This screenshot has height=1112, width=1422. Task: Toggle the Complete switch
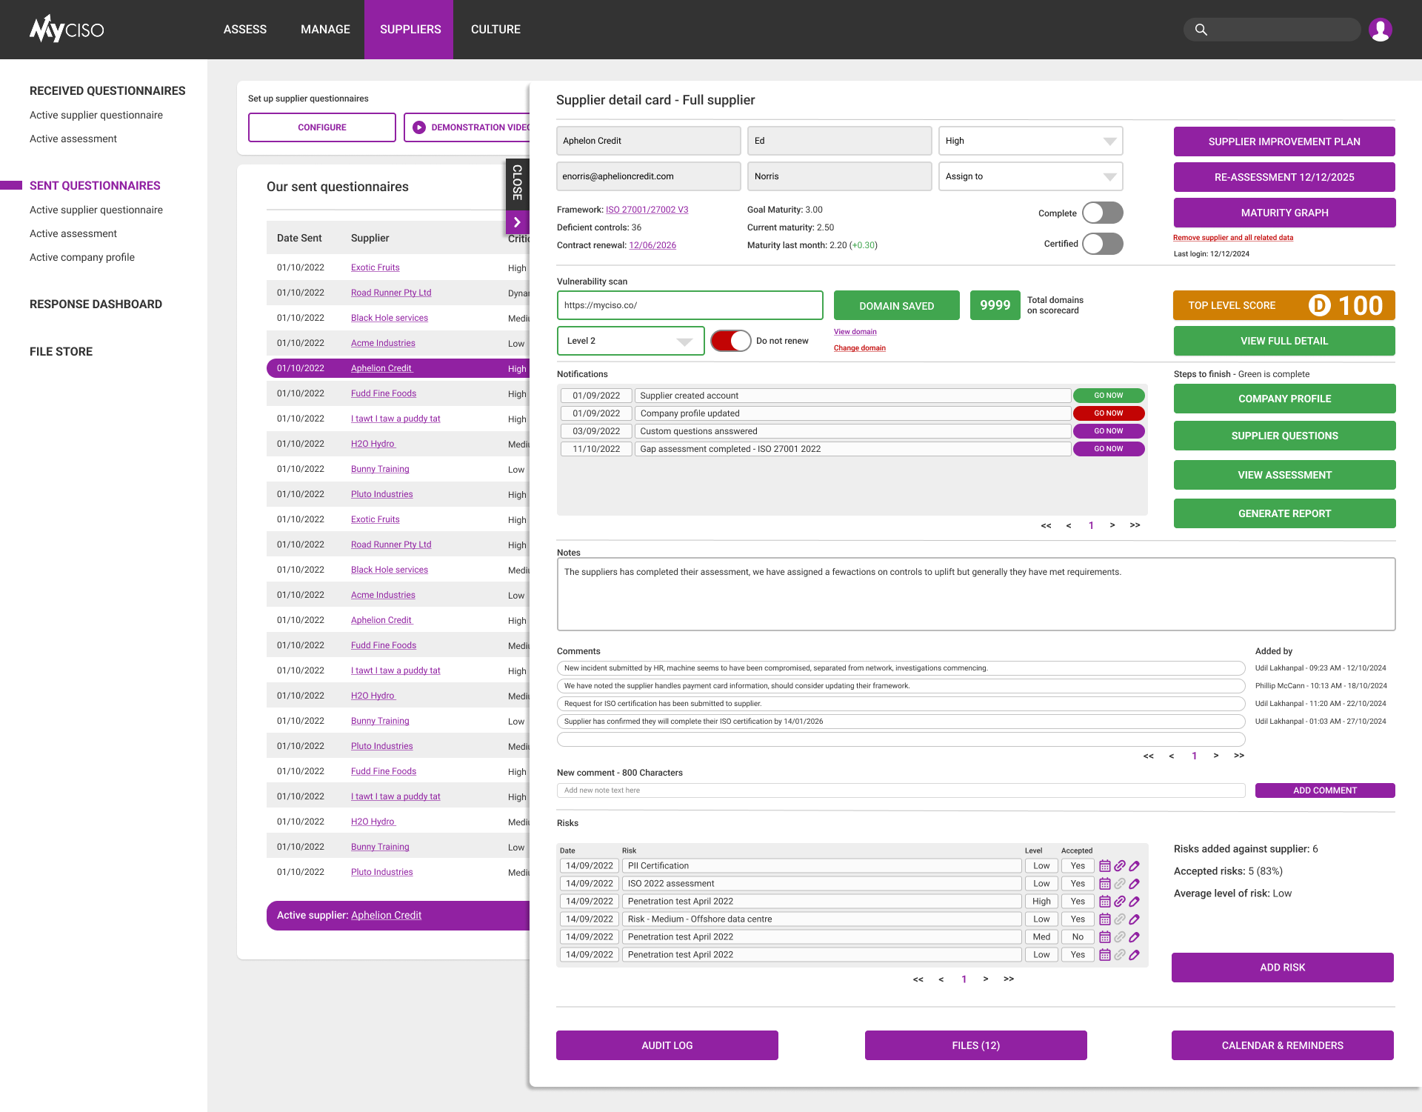1102,213
